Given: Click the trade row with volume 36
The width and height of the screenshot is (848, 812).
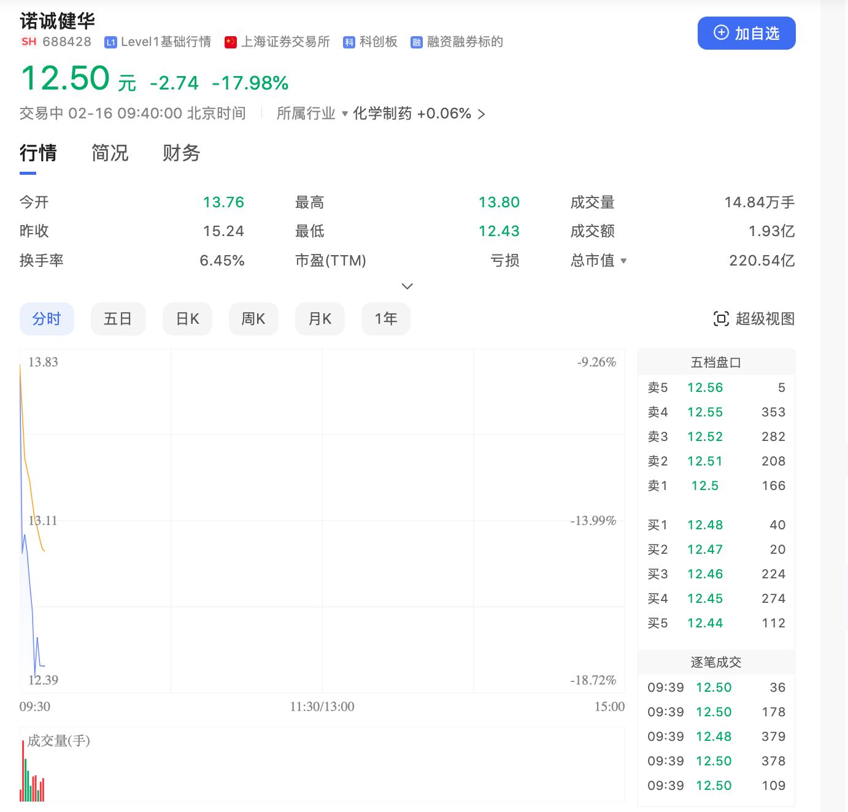Looking at the screenshot, I should pos(716,688).
